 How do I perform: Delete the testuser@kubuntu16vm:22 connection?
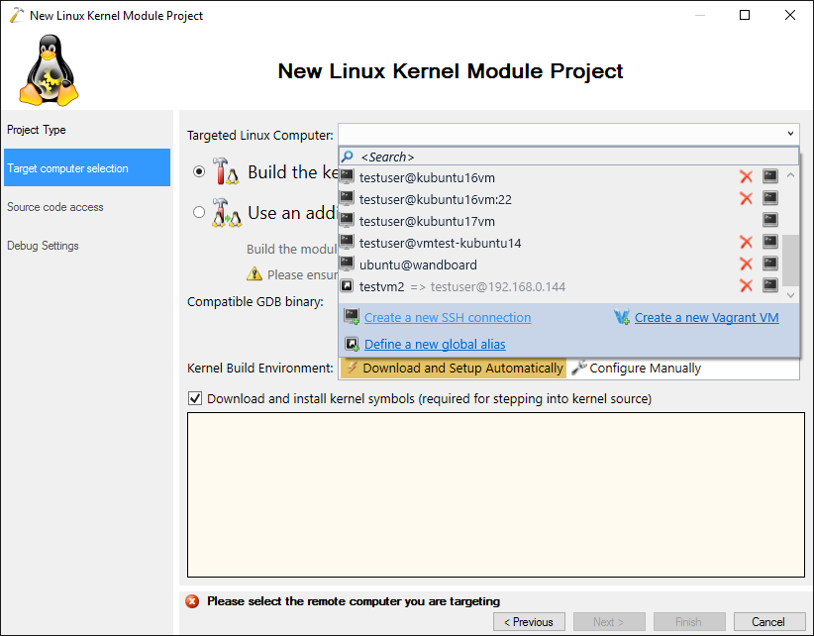(x=746, y=199)
